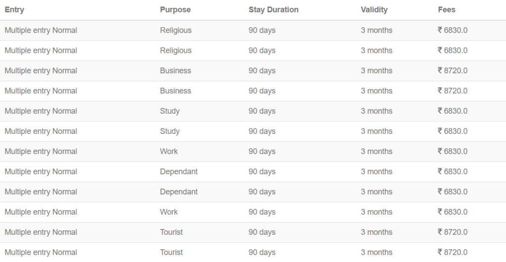Viewport: 506px width, 262px height.
Task: Select the first Dependant purpose cell
Action: (178, 172)
